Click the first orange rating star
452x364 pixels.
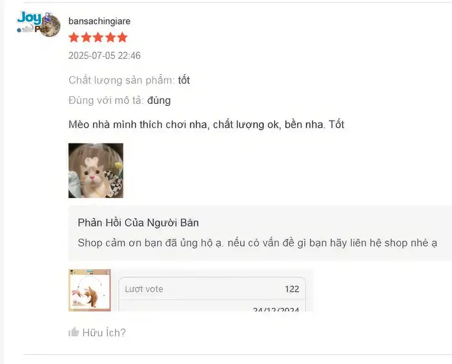[74, 37]
